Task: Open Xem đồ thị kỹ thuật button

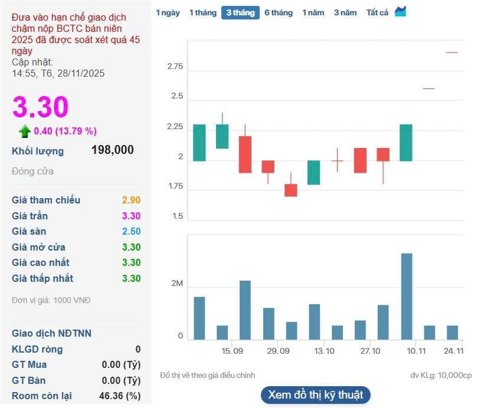Action: click(x=315, y=394)
